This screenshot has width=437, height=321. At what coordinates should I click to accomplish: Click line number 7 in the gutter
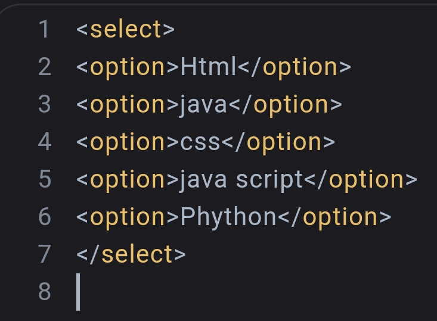[44, 254]
